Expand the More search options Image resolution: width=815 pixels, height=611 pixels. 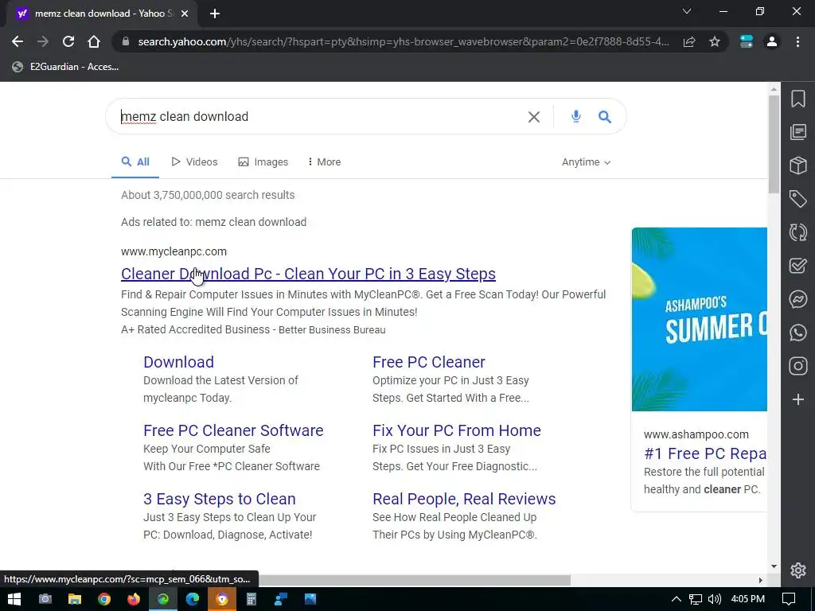(325, 162)
